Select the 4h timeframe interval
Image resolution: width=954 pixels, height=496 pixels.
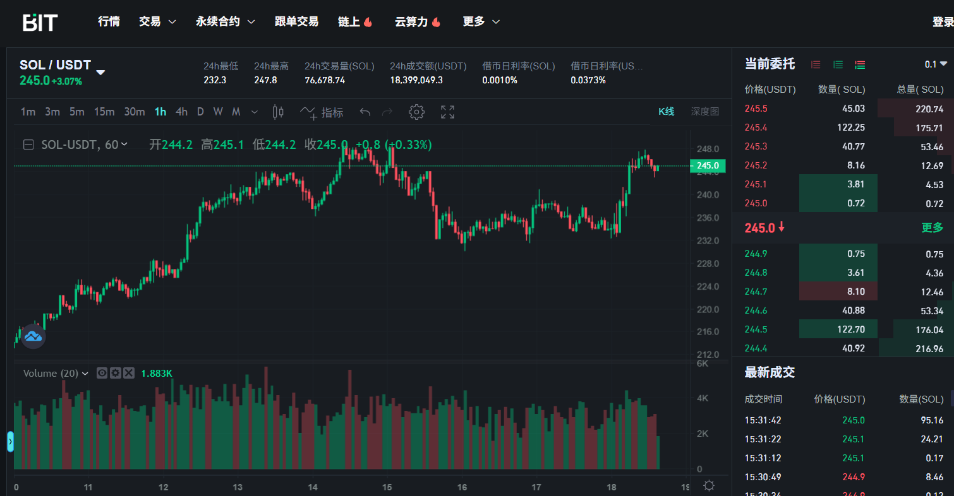click(x=181, y=112)
